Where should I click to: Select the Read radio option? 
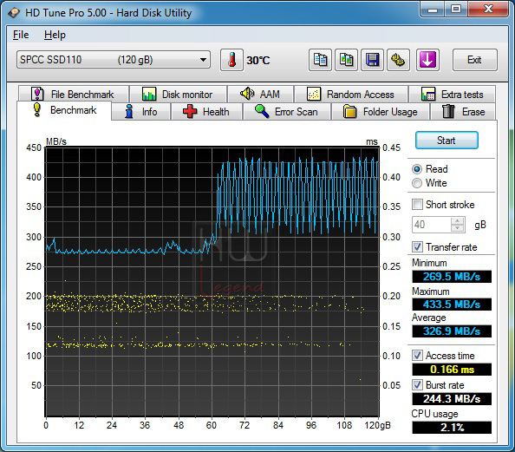point(417,169)
